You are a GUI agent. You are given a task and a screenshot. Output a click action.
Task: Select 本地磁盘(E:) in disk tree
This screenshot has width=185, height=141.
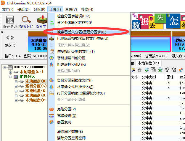(x=36, y=91)
